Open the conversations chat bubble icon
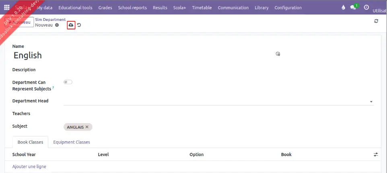The height and width of the screenshot is (173, 387). click(353, 8)
